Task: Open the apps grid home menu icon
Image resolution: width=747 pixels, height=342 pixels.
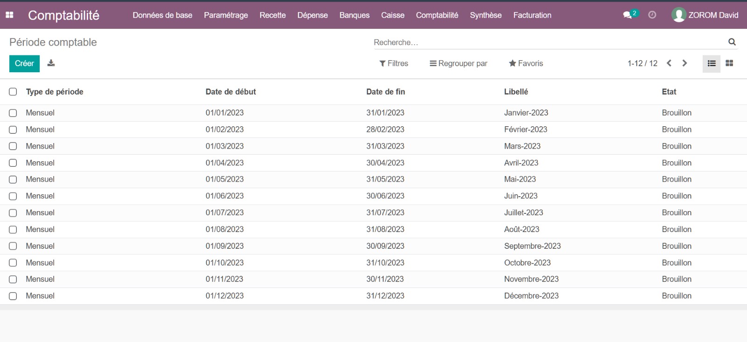Action: (x=9, y=15)
